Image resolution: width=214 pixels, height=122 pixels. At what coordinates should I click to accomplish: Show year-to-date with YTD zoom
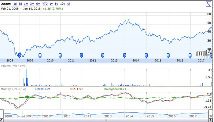pyautogui.click(x=45, y=4)
